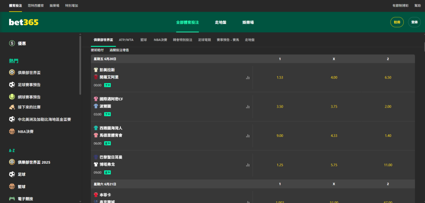Open the gamepad icon beside 電子競技

pyautogui.click(x=12, y=199)
